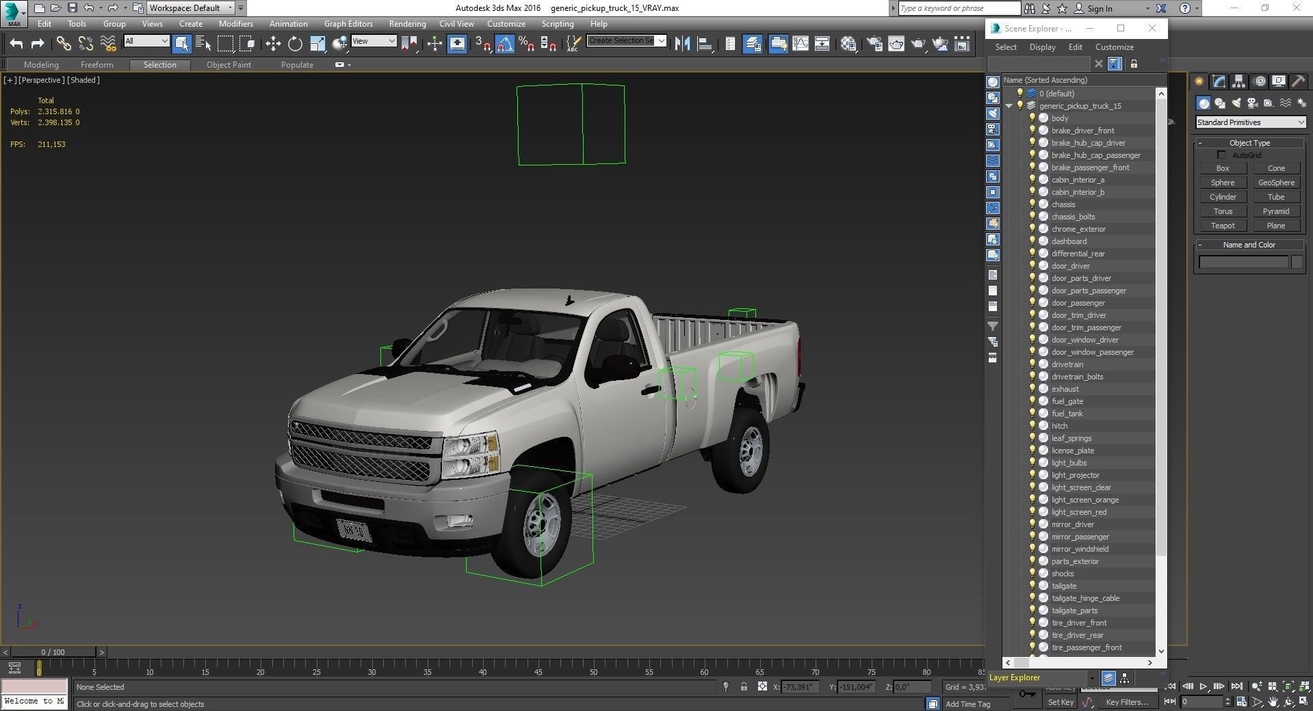The image size is (1313, 711).
Task: Open the Hierarchy command panel tab
Action: [1239, 81]
